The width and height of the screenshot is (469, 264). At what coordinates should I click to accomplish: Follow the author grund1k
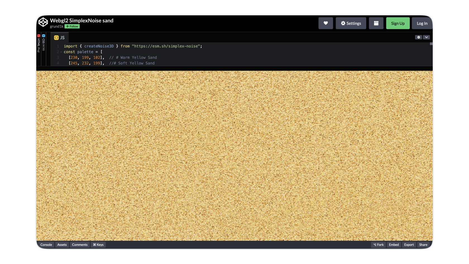72,26
